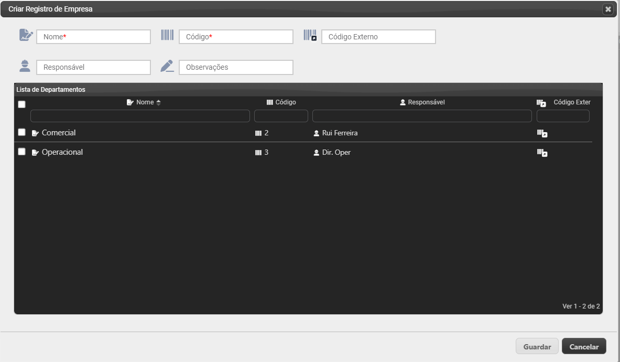Viewport: 620px width, 362px height.
Task: Click the icon in Nome column header
Action: [x=130, y=102]
